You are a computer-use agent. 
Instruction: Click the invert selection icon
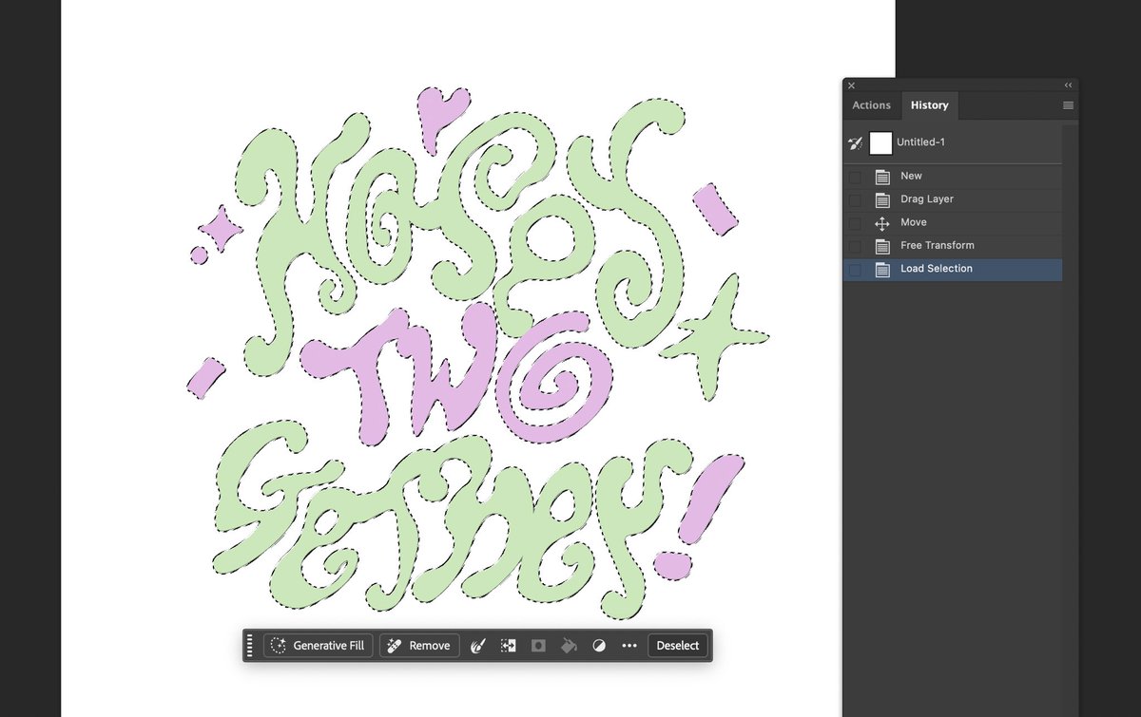click(x=509, y=646)
